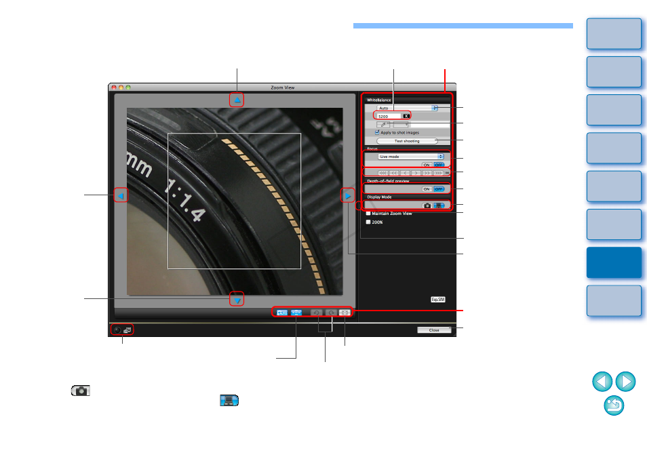The width and height of the screenshot is (647, 457).
Task: Click the blue grid display icon beside AUTO
Action: 296,313
